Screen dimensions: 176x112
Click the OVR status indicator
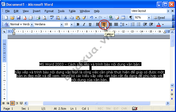pos(124,109)
